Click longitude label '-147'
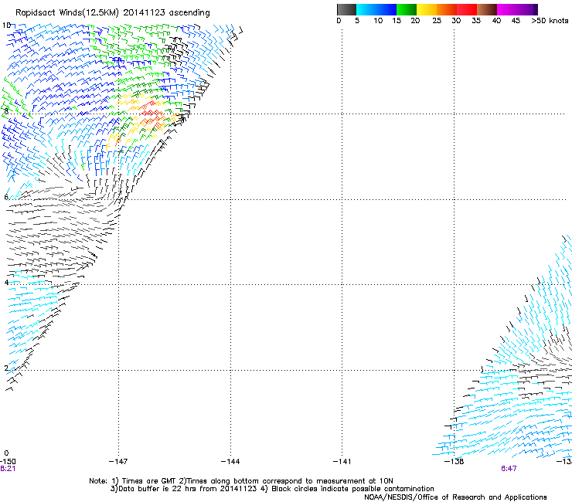 pos(118,462)
